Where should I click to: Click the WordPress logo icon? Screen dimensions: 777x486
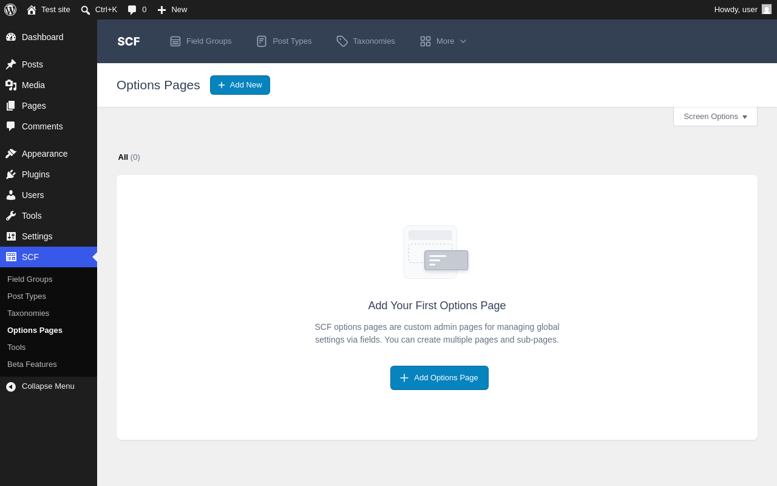pos(10,10)
